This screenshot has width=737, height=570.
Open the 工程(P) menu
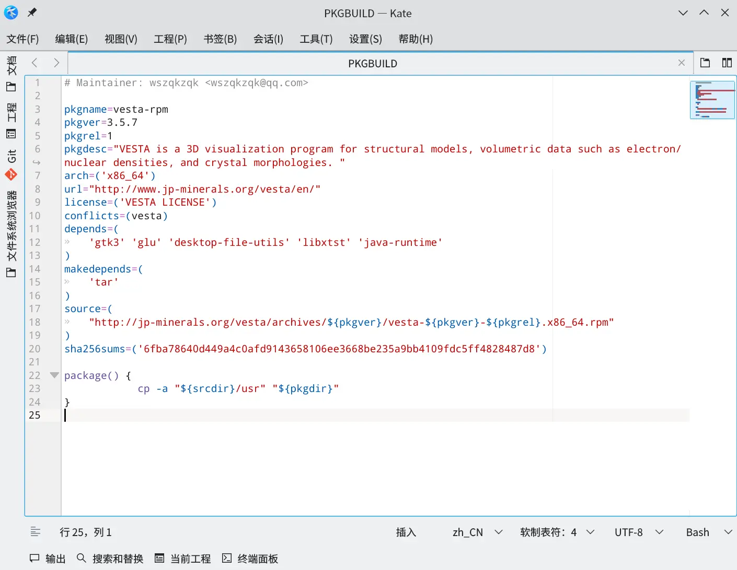pyautogui.click(x=170, y=39)
